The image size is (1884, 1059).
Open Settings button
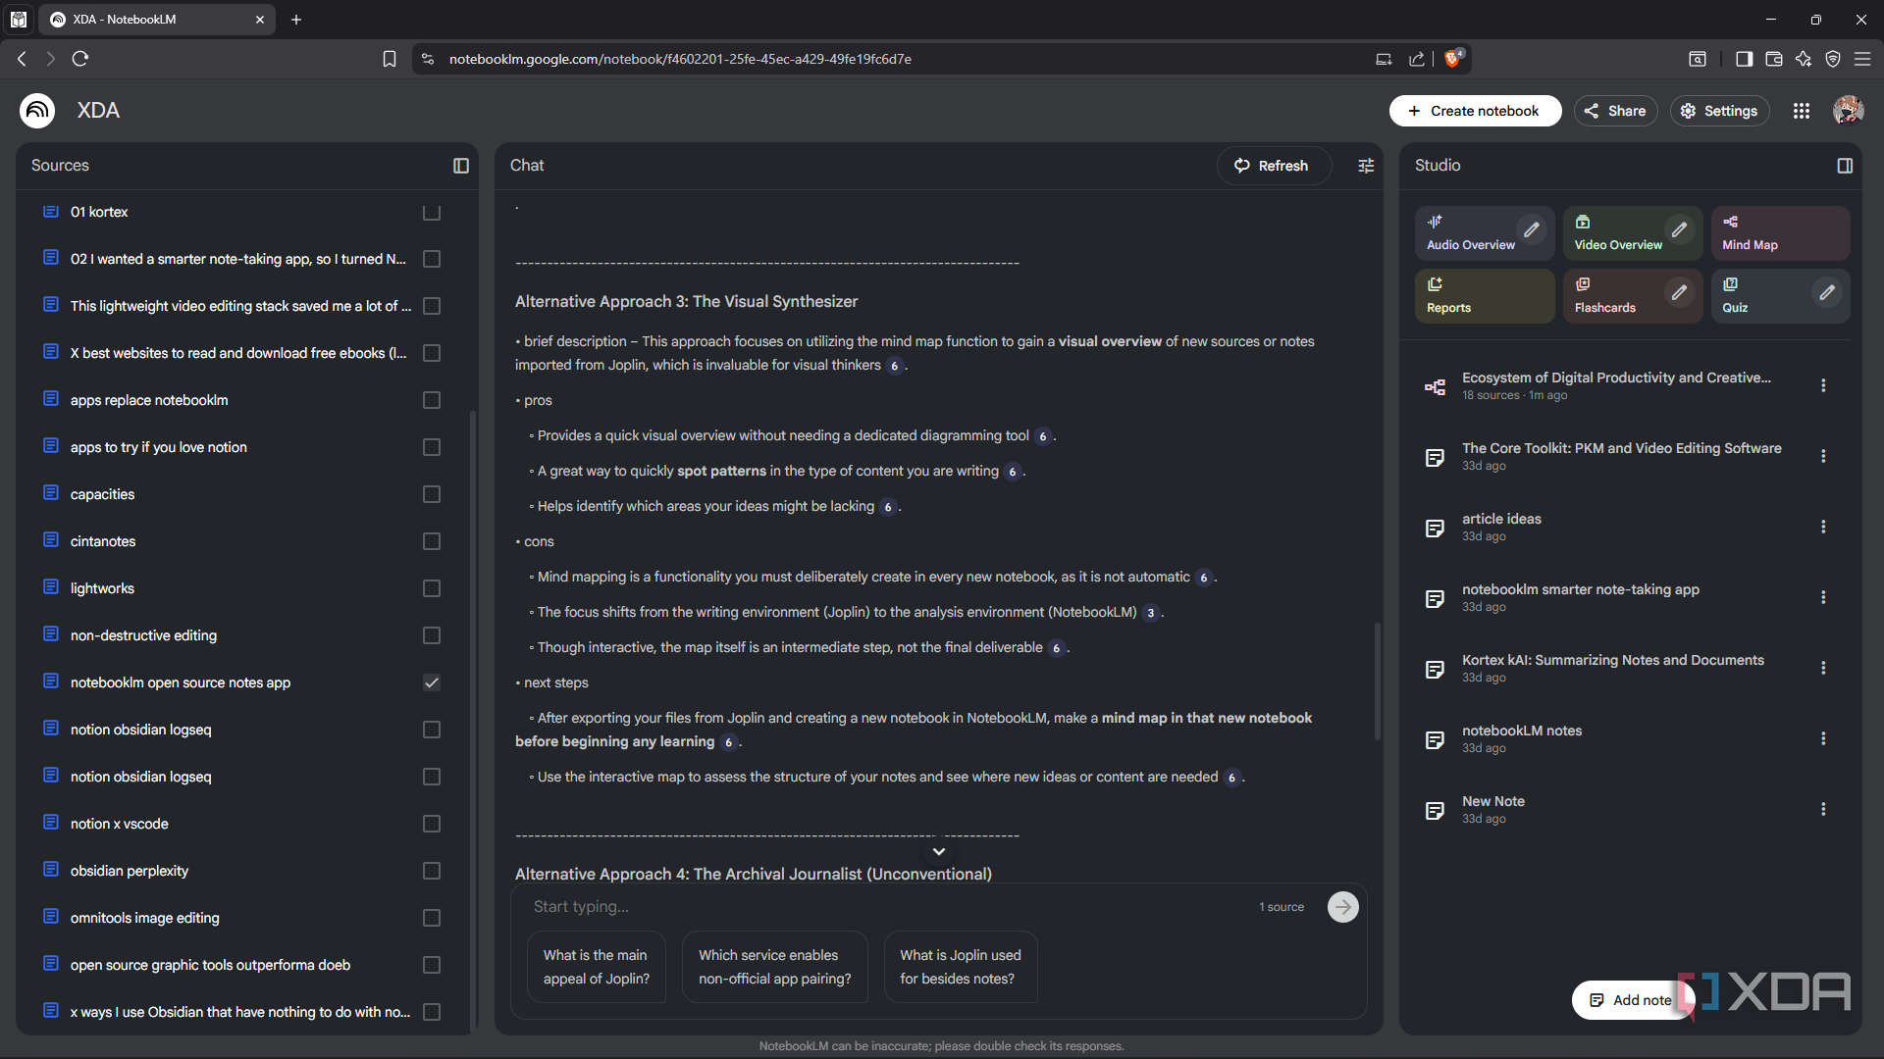coord(1719,111)
